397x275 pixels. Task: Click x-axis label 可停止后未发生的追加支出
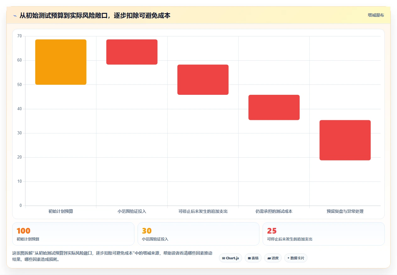coord(203,212)
